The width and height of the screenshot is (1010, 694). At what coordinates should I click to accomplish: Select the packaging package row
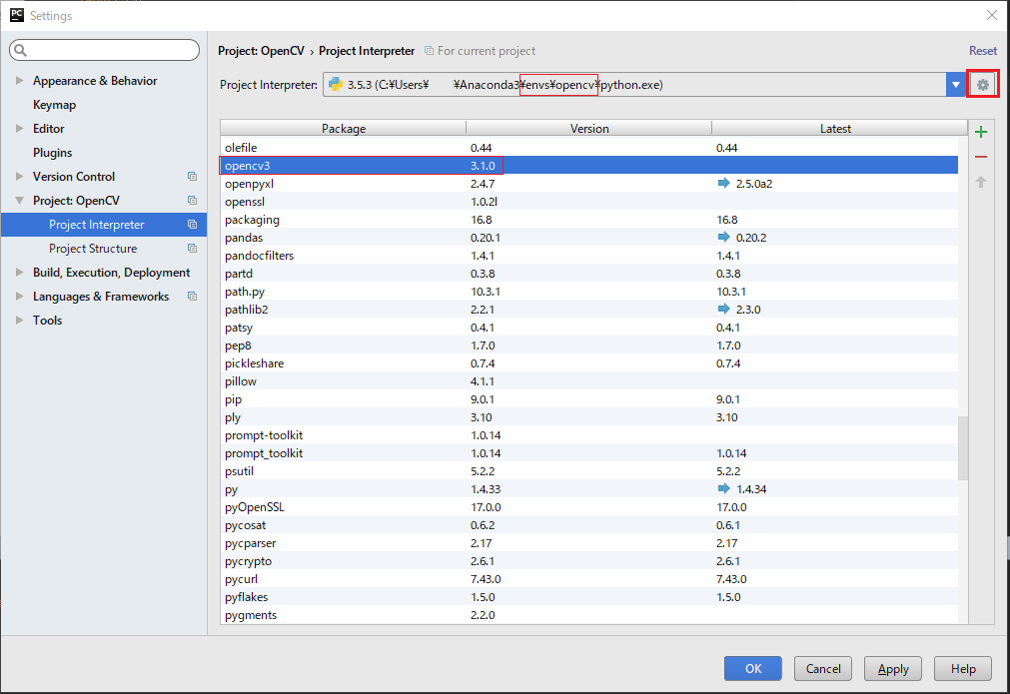pos(588,220)
